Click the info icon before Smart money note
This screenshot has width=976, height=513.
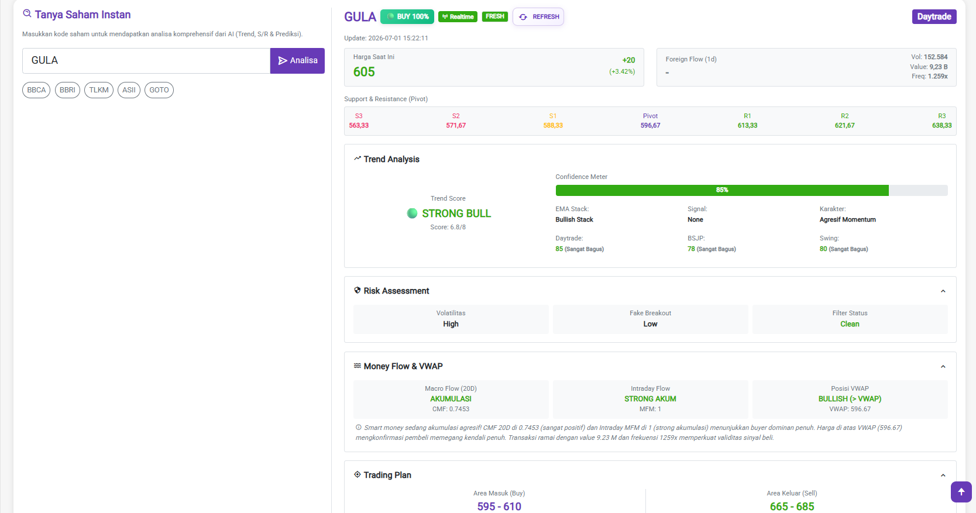point(359,428)
